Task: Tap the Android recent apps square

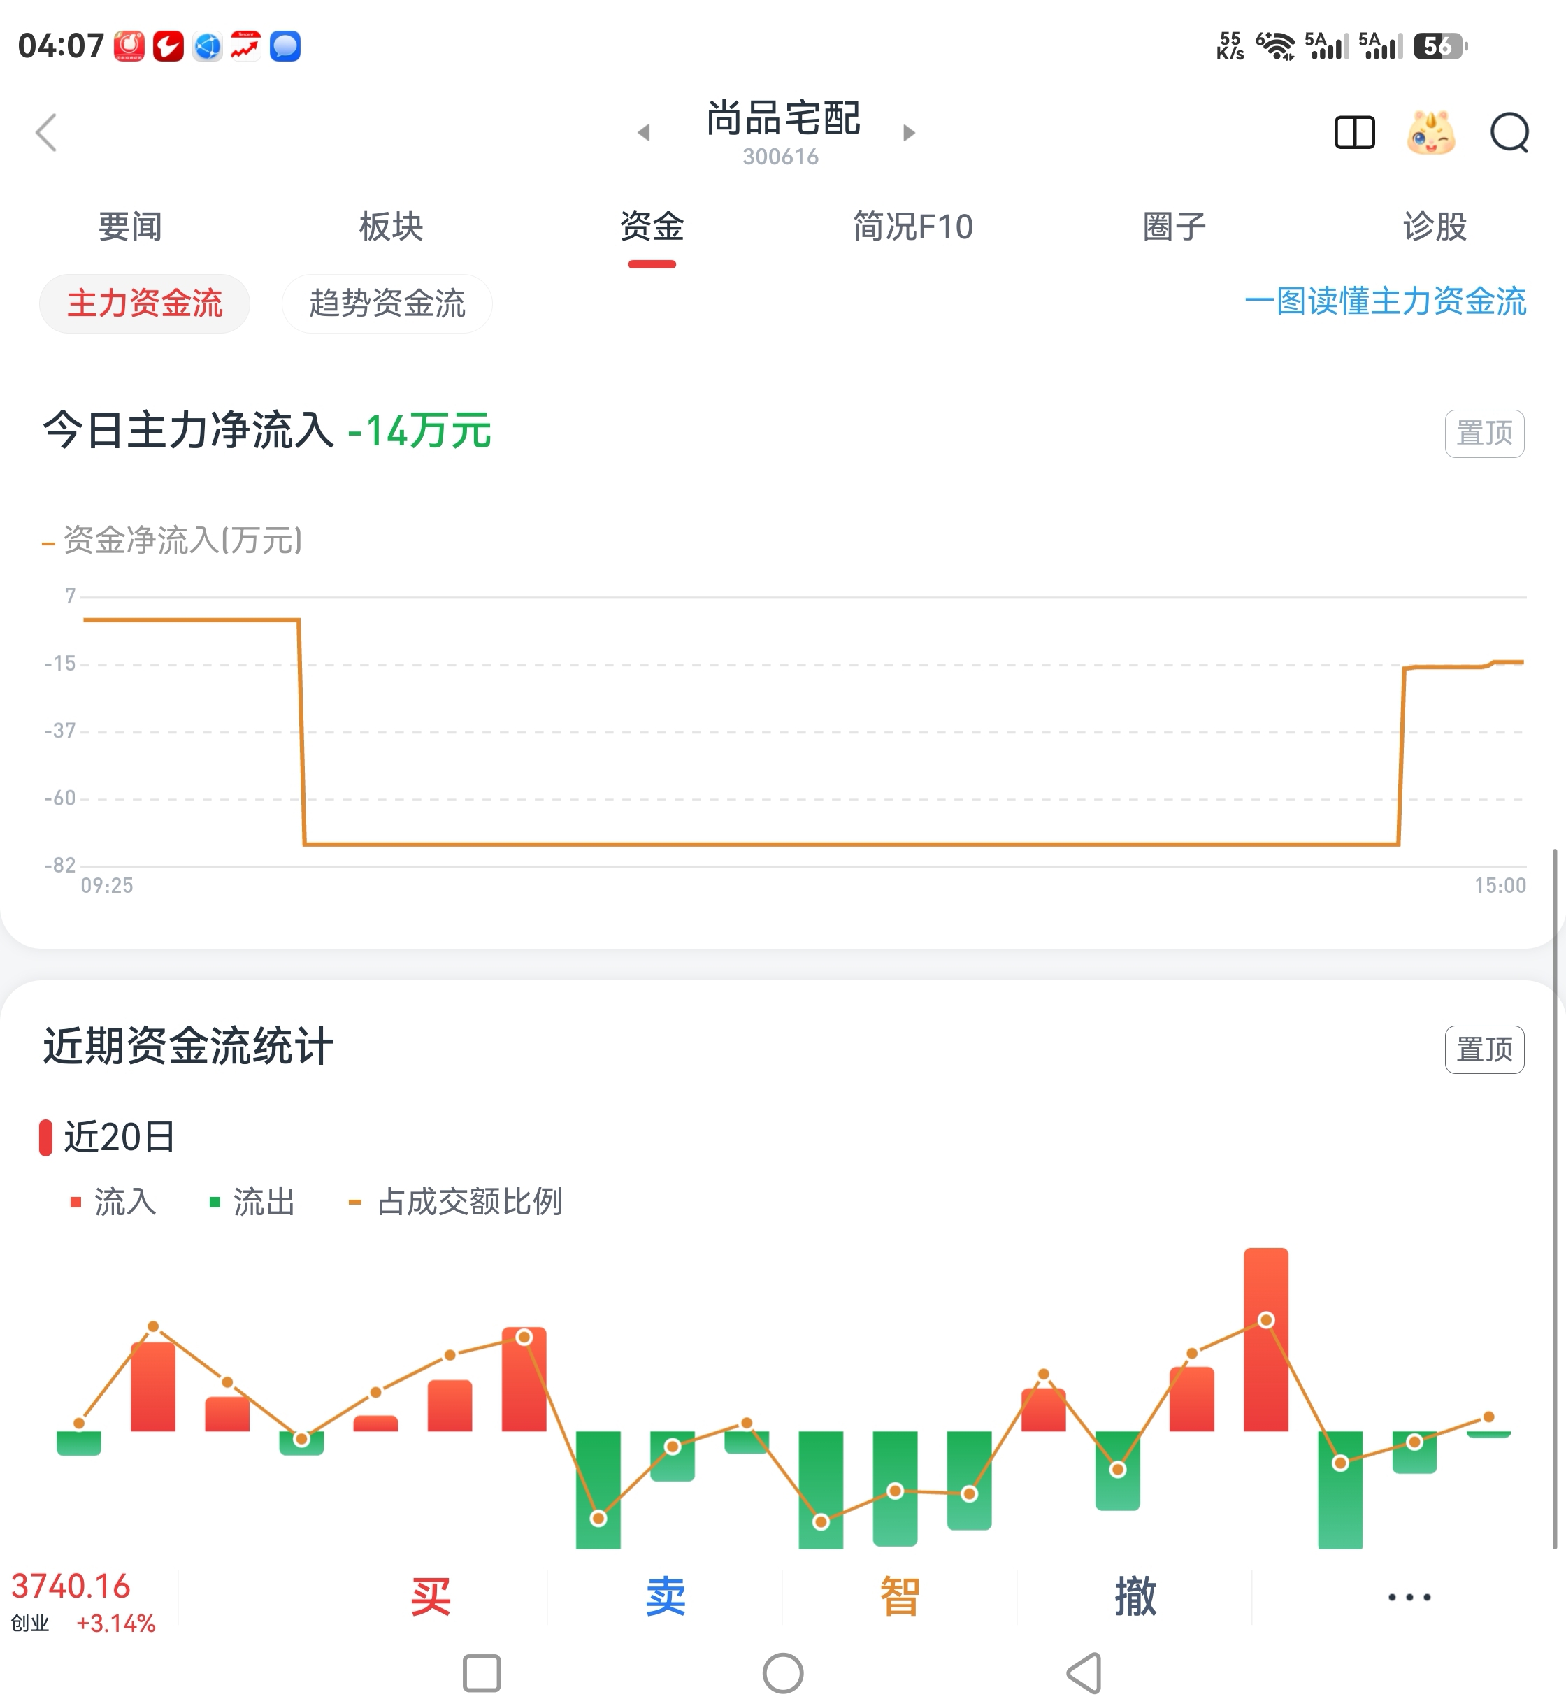Action: [481, 1673]
